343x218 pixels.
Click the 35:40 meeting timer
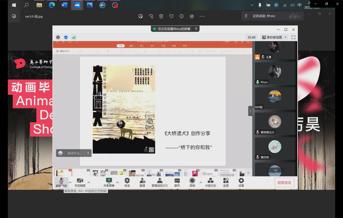pos(251,37)
